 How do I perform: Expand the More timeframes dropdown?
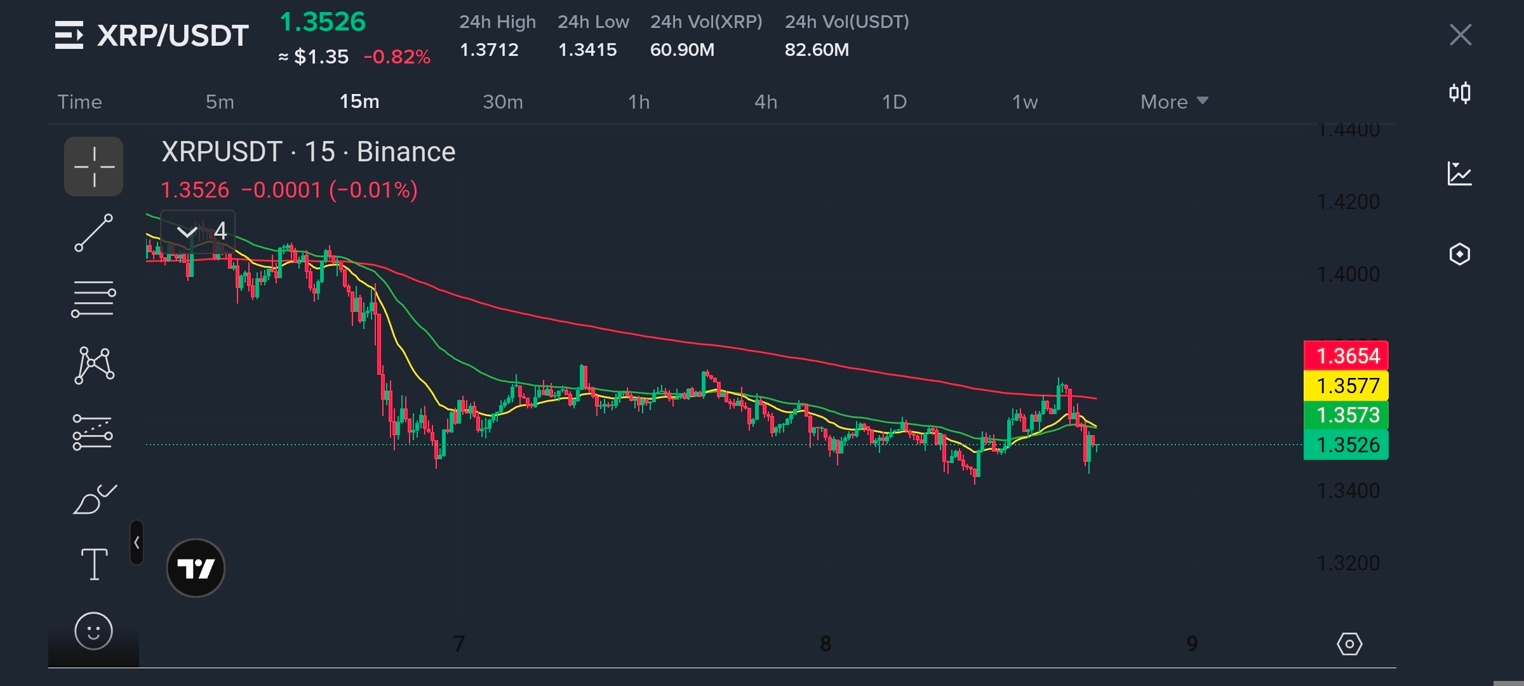[1173, 102]
